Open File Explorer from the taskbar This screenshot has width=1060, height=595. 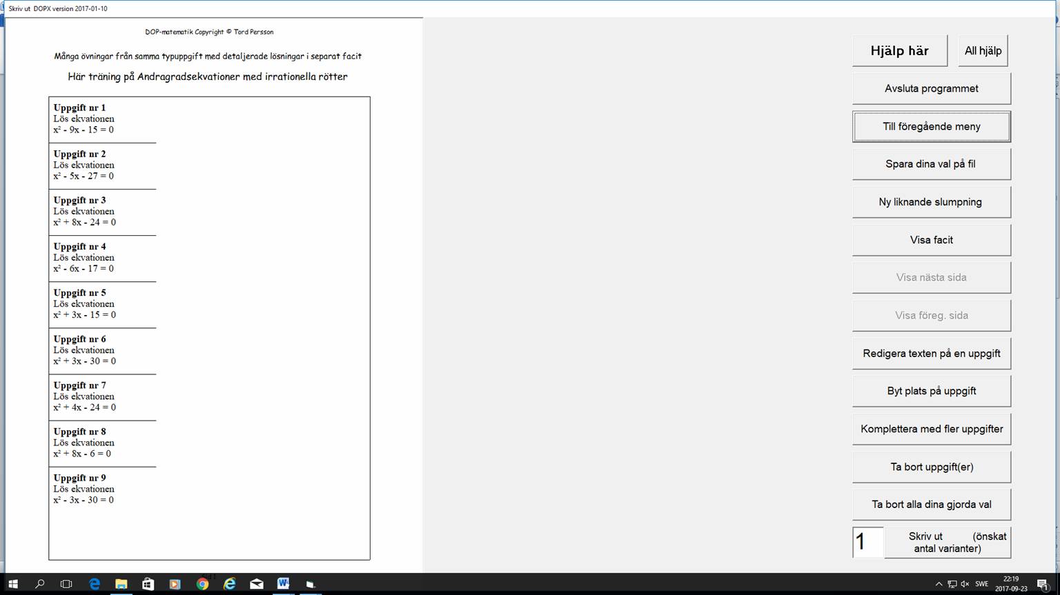tap(121, 584)
